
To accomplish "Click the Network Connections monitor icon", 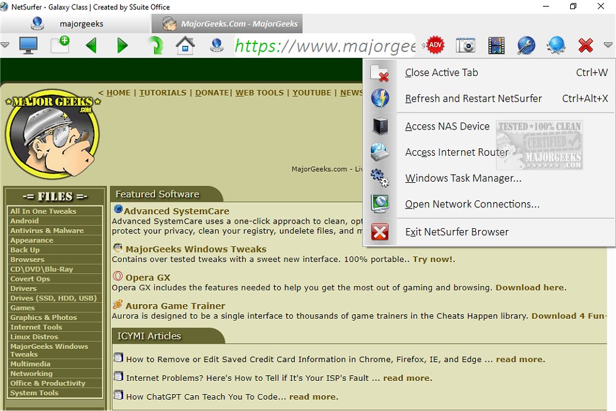I will click(x=380, y=204).
